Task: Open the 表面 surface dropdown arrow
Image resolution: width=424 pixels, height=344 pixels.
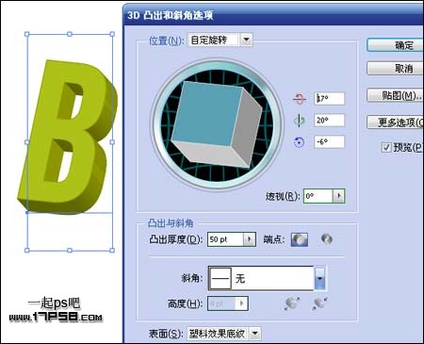Action: click(x=255, y=334)
